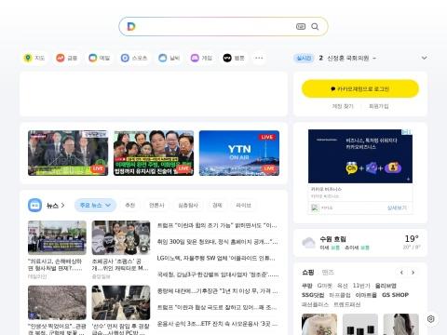Open news thumbnail of dark PC room

tap(121, 302)
